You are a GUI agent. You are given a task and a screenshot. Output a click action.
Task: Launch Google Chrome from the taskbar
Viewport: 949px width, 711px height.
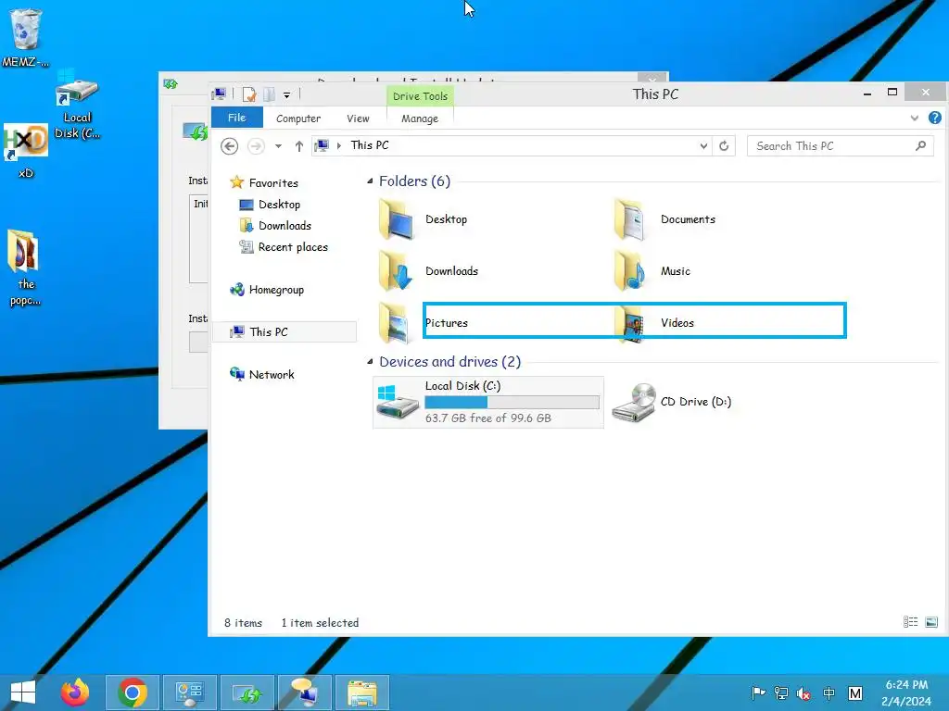(x=133, y=692)
